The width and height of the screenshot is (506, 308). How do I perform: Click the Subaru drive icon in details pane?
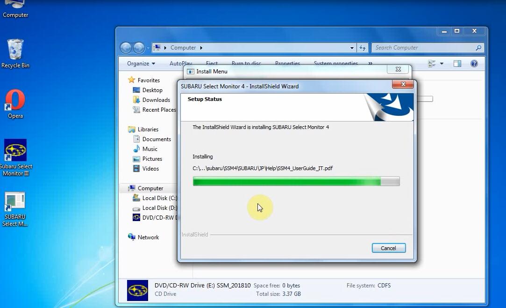(x=137, y=290)
